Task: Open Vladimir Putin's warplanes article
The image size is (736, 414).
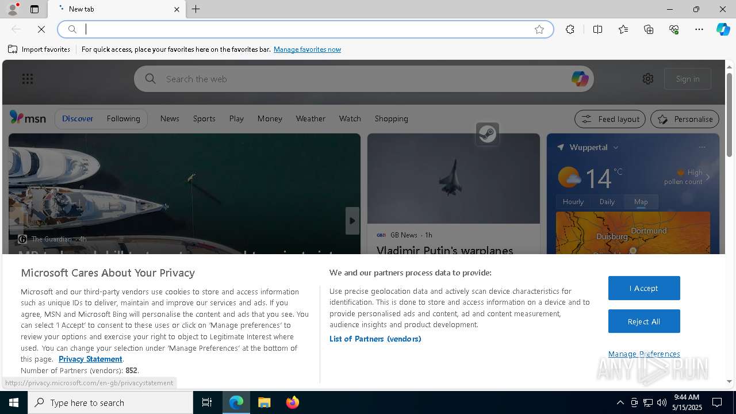Action: [444, 251]
